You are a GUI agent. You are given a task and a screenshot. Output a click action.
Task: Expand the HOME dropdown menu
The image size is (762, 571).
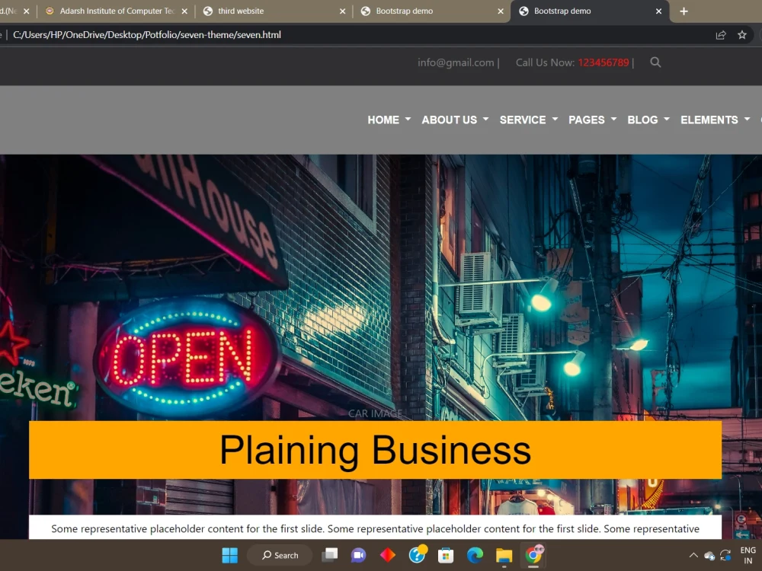pos(389,120)
